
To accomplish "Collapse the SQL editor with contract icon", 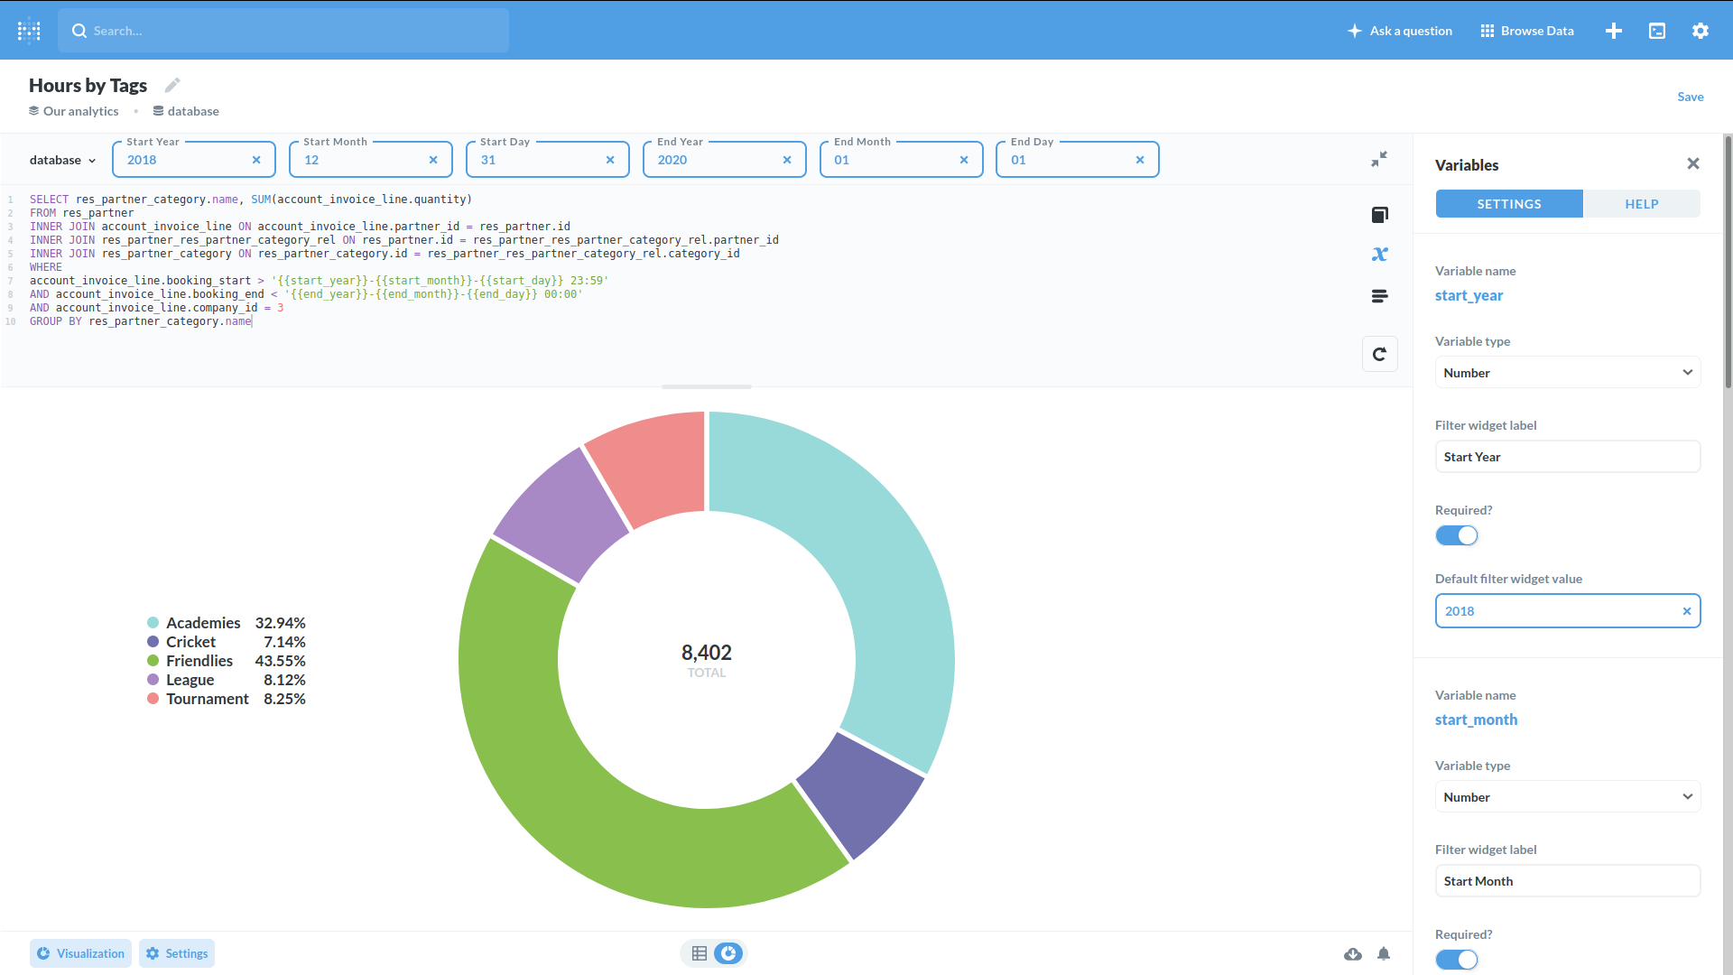I will (x=1379, y=160).
